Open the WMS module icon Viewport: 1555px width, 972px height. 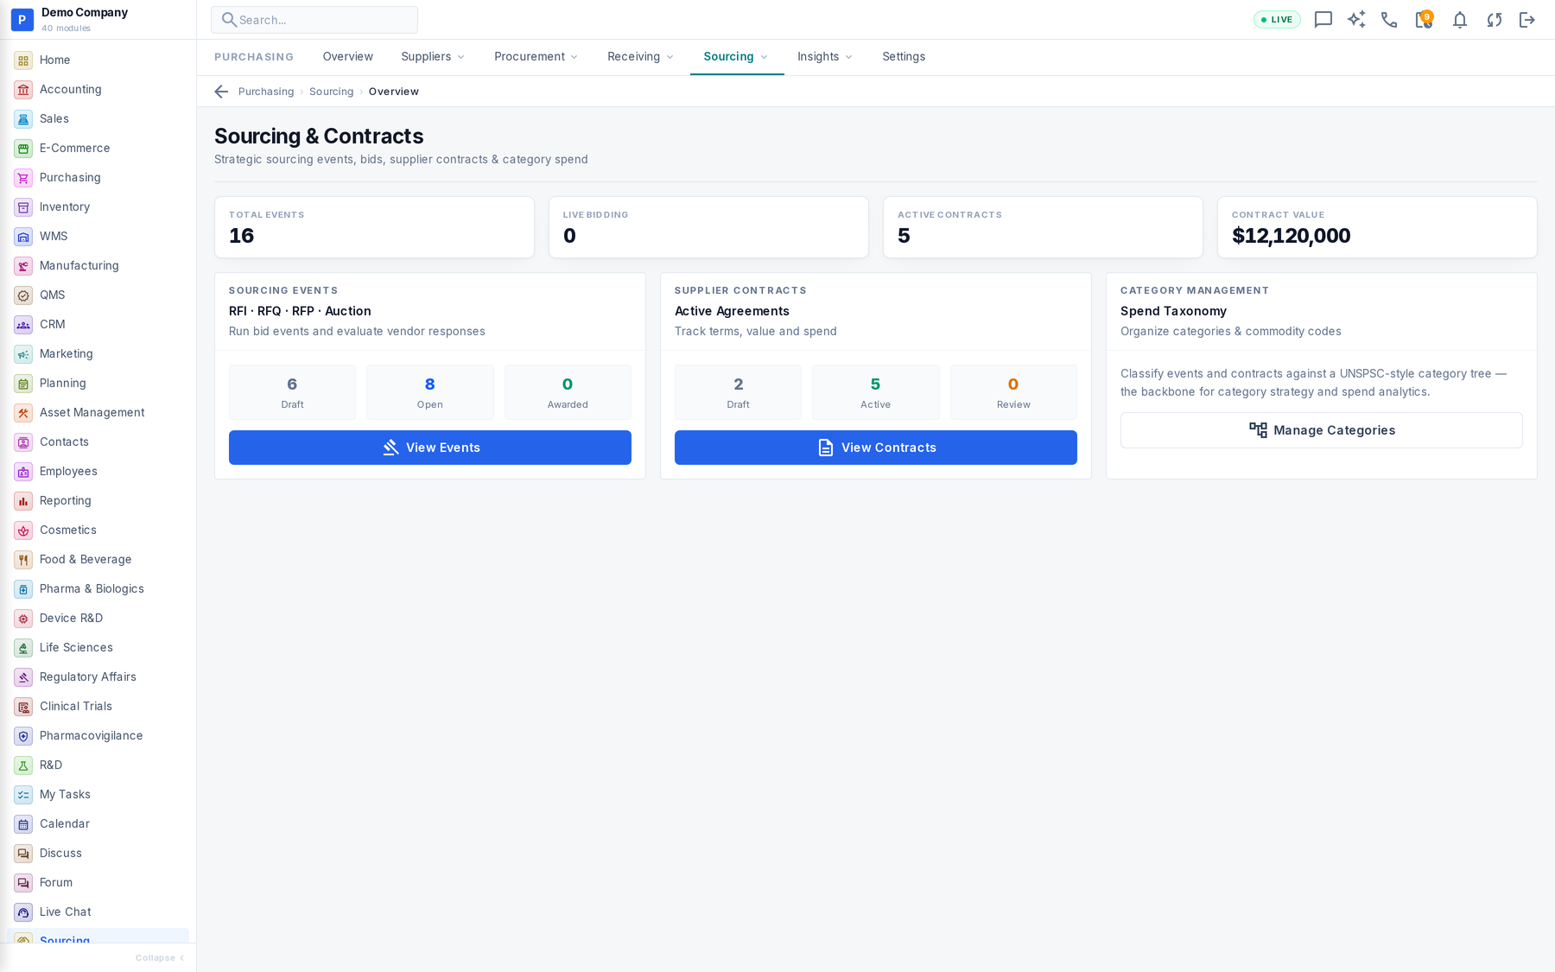[x=23, y=237]
